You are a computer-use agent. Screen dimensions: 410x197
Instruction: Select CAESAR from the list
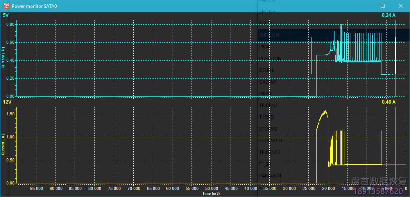(268, 82)
